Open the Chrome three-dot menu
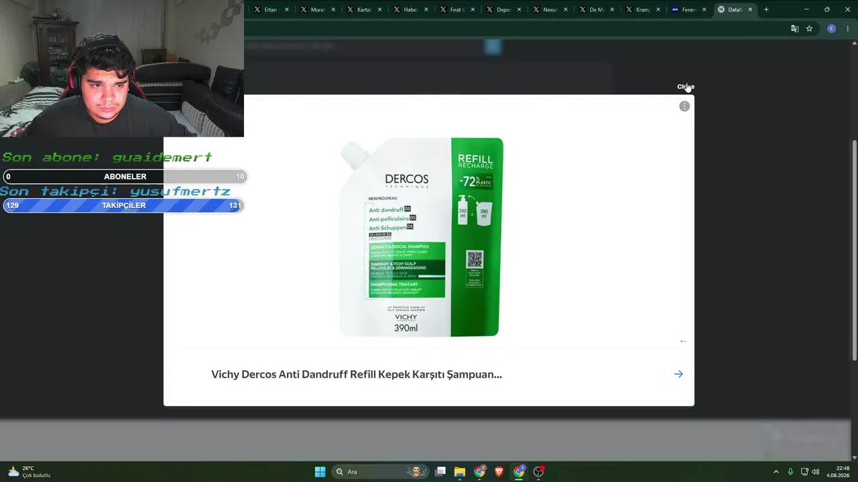 [x=848, y=29]
